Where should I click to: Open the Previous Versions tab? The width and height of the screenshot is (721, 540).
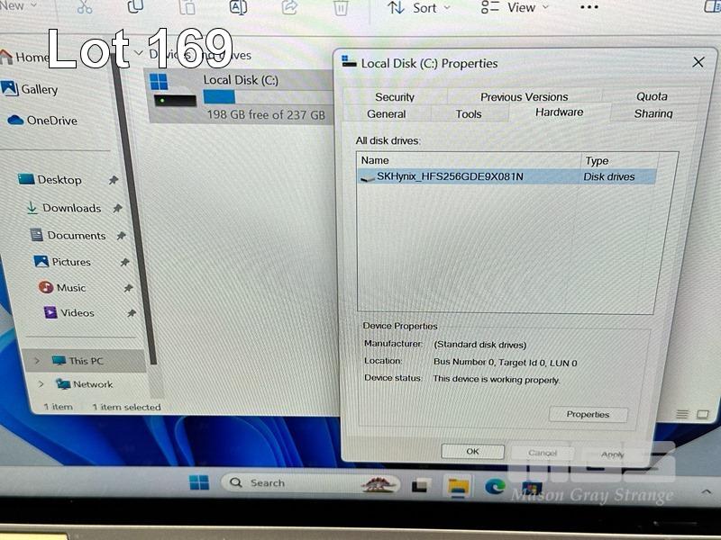point(524,97)
